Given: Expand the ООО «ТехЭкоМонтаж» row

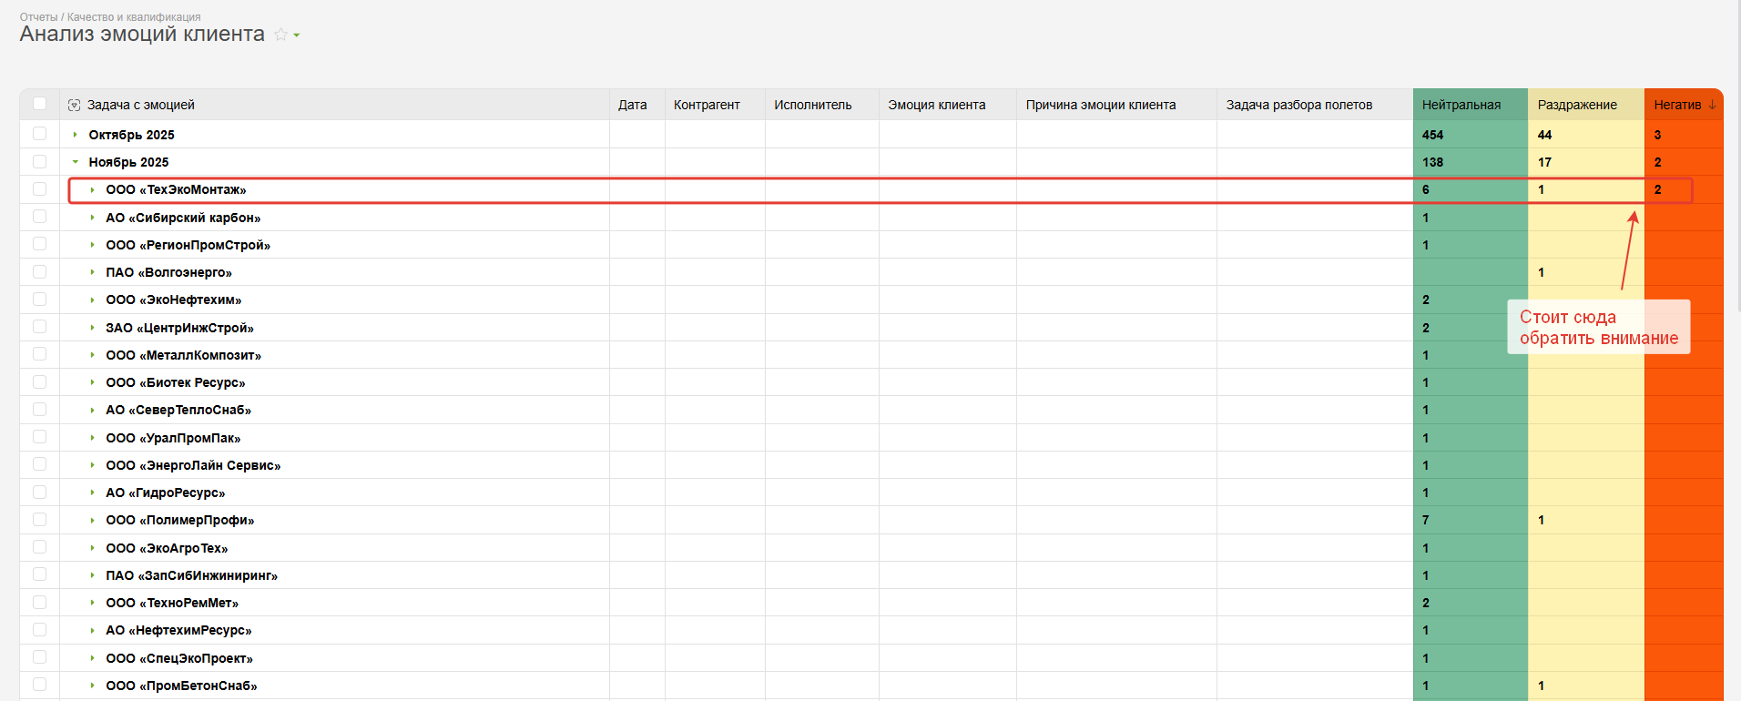Looking at the screenshot, I should pyautogui.click(x=92, y=190).
